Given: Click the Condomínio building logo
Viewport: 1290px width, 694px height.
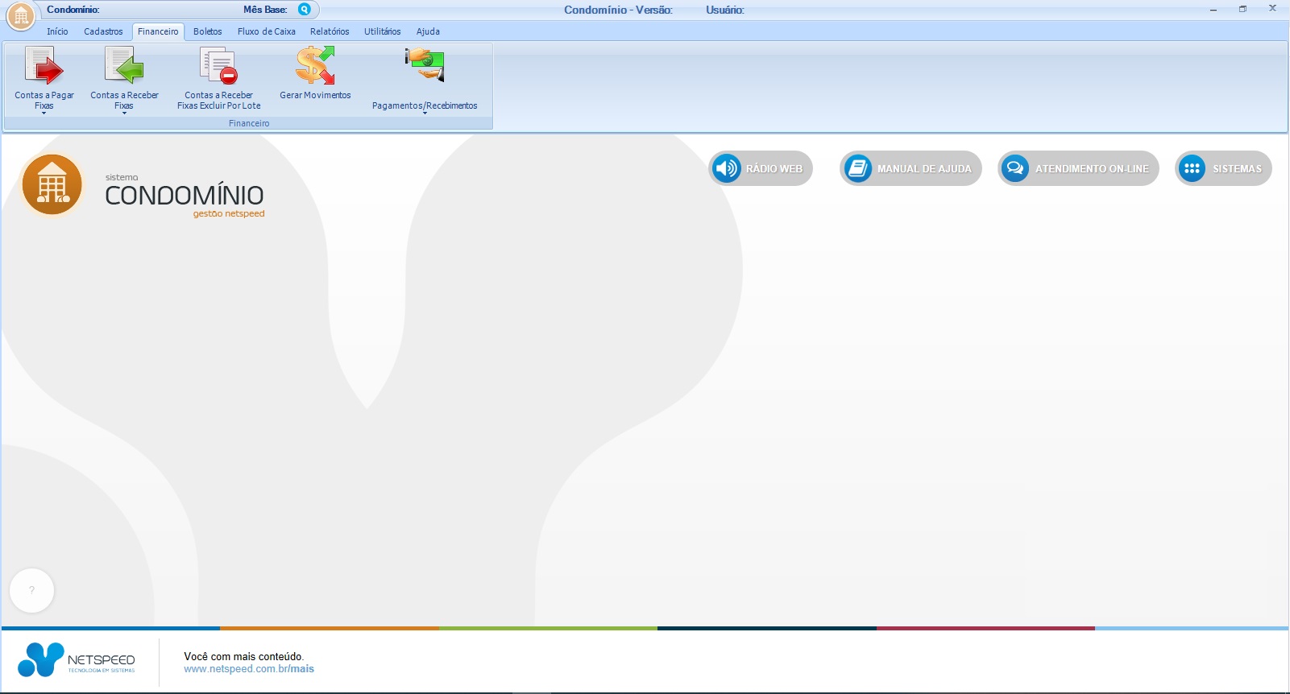Looking at the screenshot, I should 52,184.
